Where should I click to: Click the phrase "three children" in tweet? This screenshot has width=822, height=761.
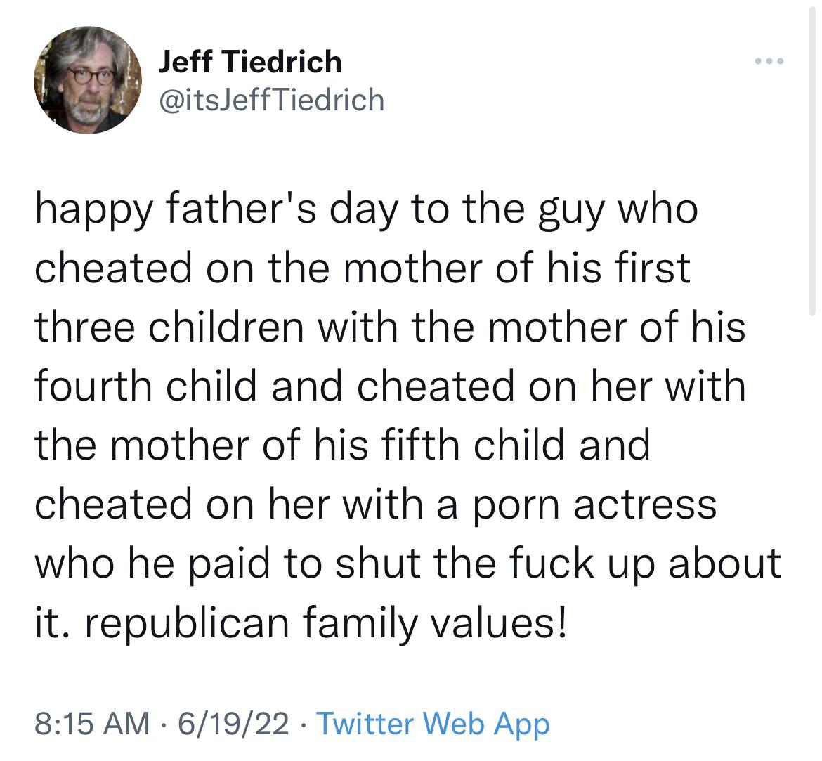click(169, 326)
